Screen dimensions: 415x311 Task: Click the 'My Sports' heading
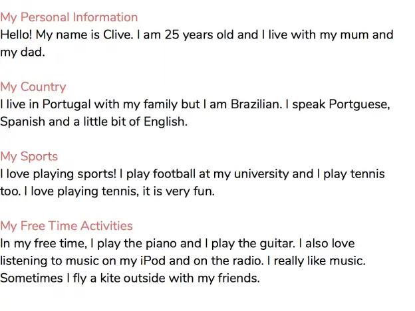[x=29, y=157]
